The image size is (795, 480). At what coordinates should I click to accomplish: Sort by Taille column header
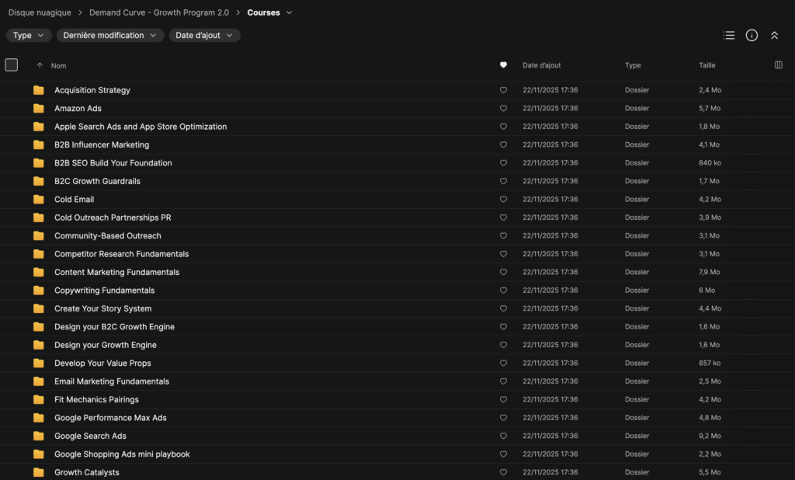click(706, 65)
